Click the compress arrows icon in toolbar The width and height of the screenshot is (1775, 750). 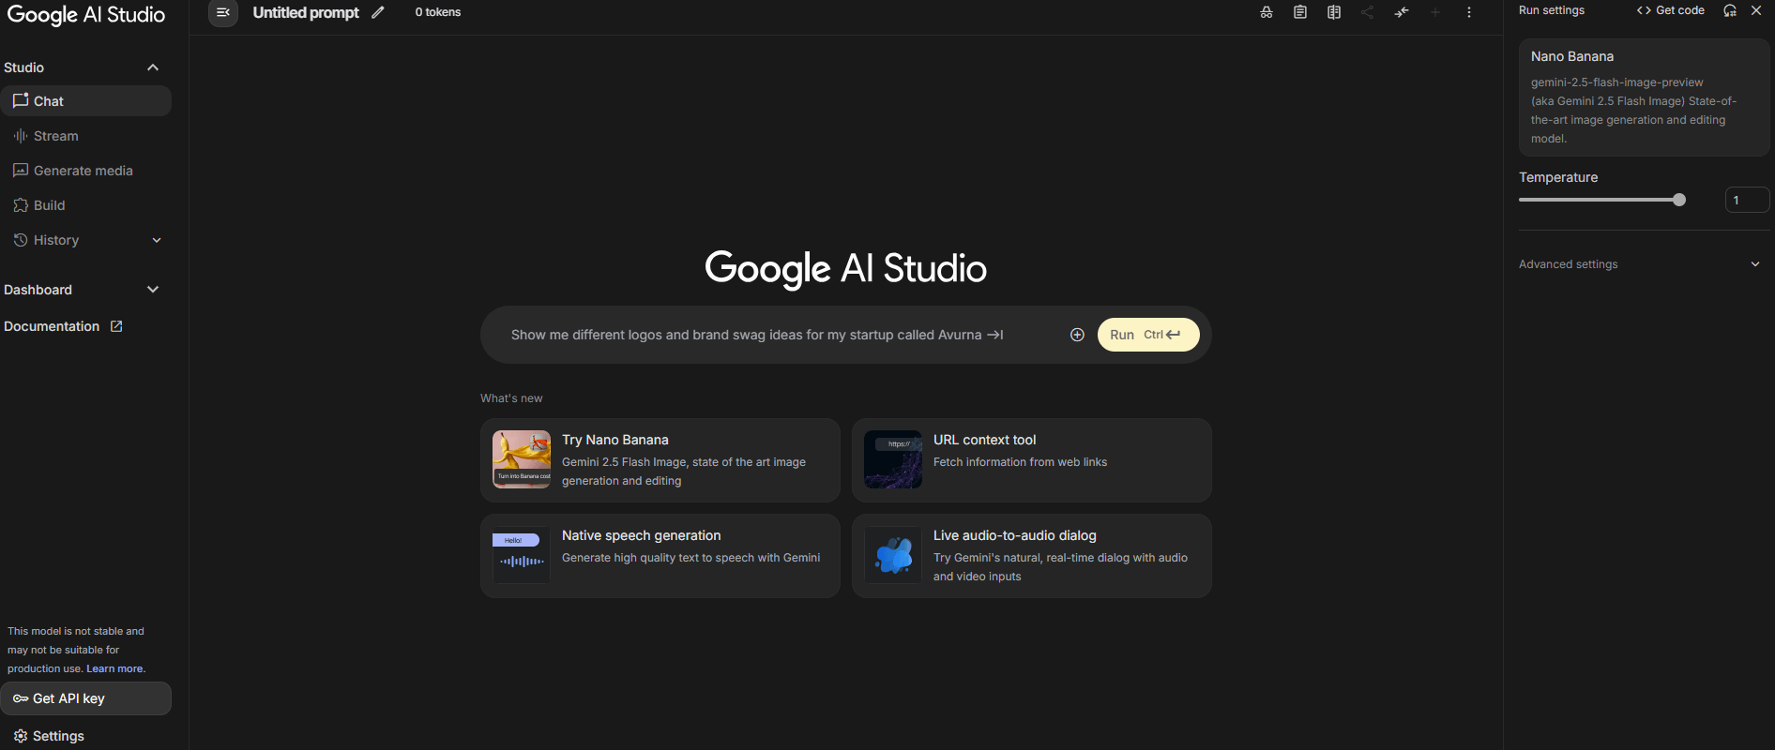tap(1402, 12)
